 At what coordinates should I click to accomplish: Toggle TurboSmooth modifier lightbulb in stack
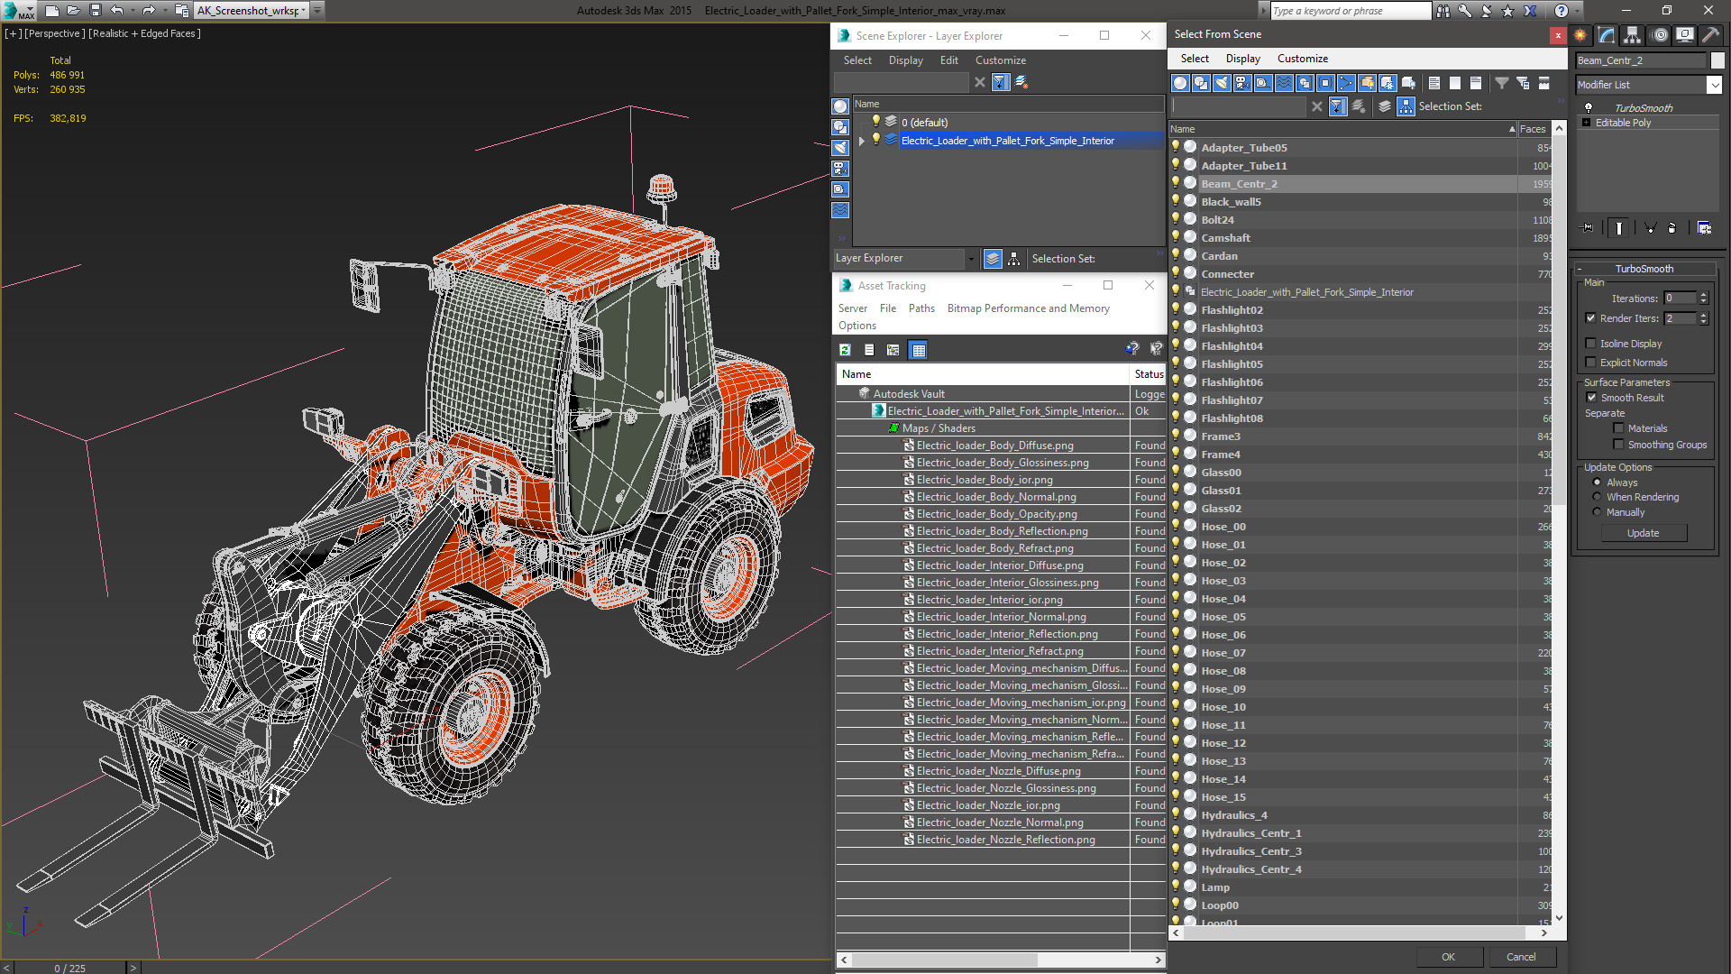1589,107
